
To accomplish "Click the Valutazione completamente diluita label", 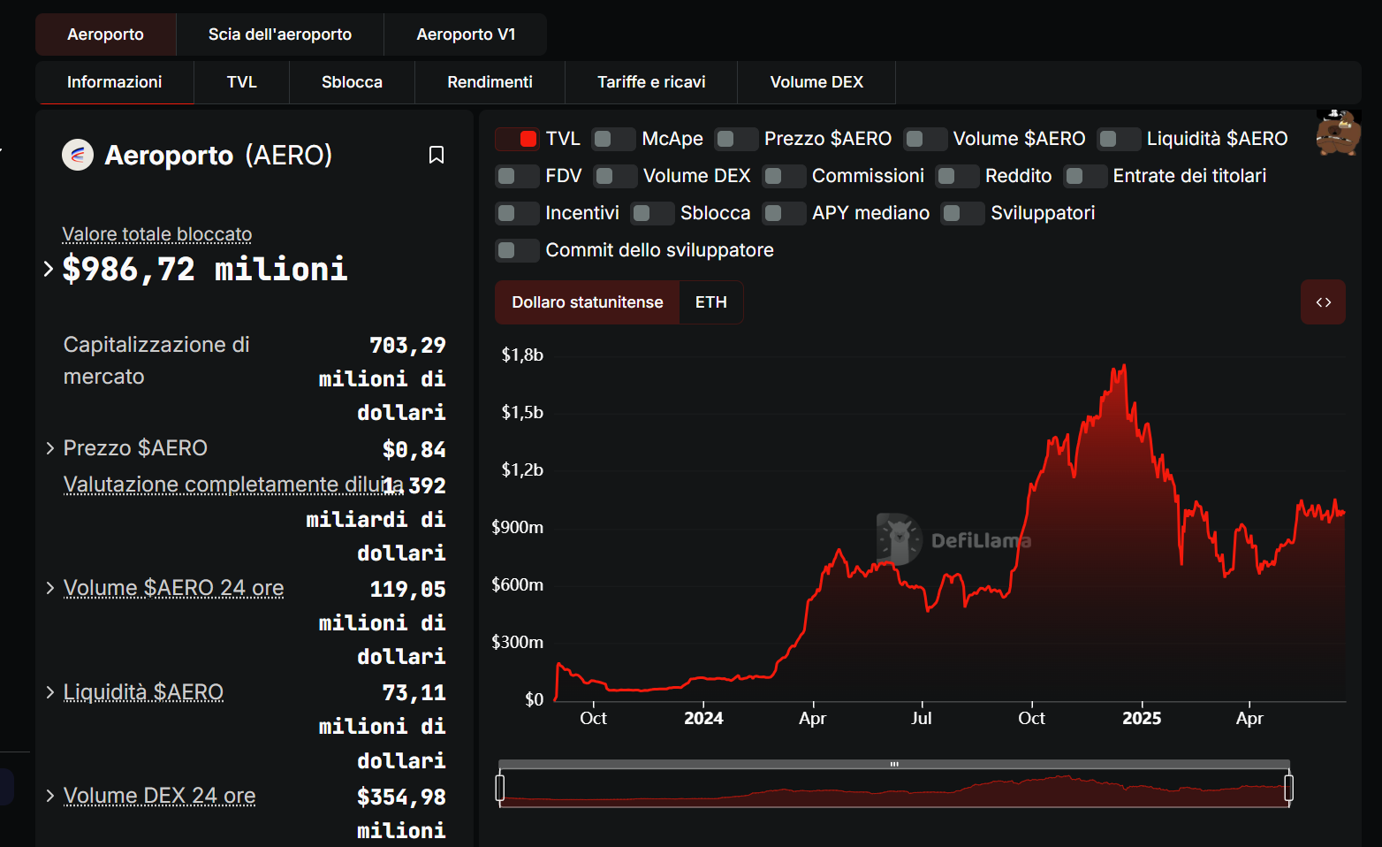I will point(233,485).
